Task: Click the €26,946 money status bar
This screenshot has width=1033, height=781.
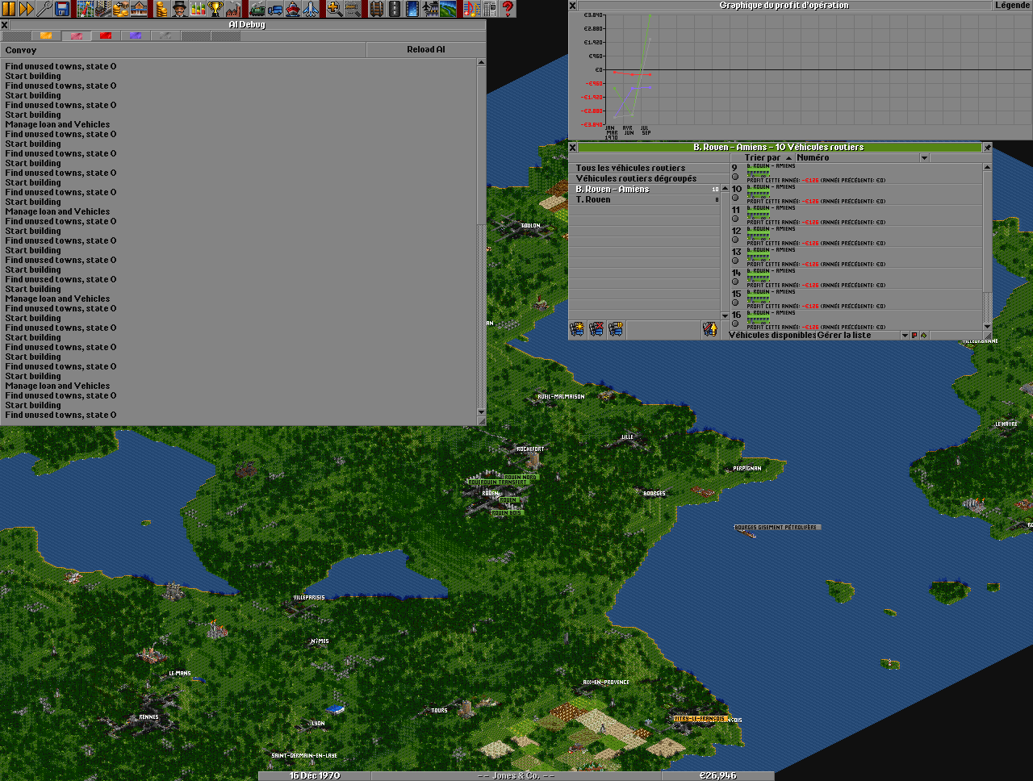Action: coord(717,775)
